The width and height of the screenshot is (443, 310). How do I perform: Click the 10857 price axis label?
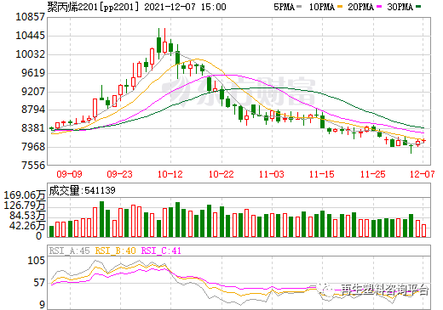click(x=30, y=17)
